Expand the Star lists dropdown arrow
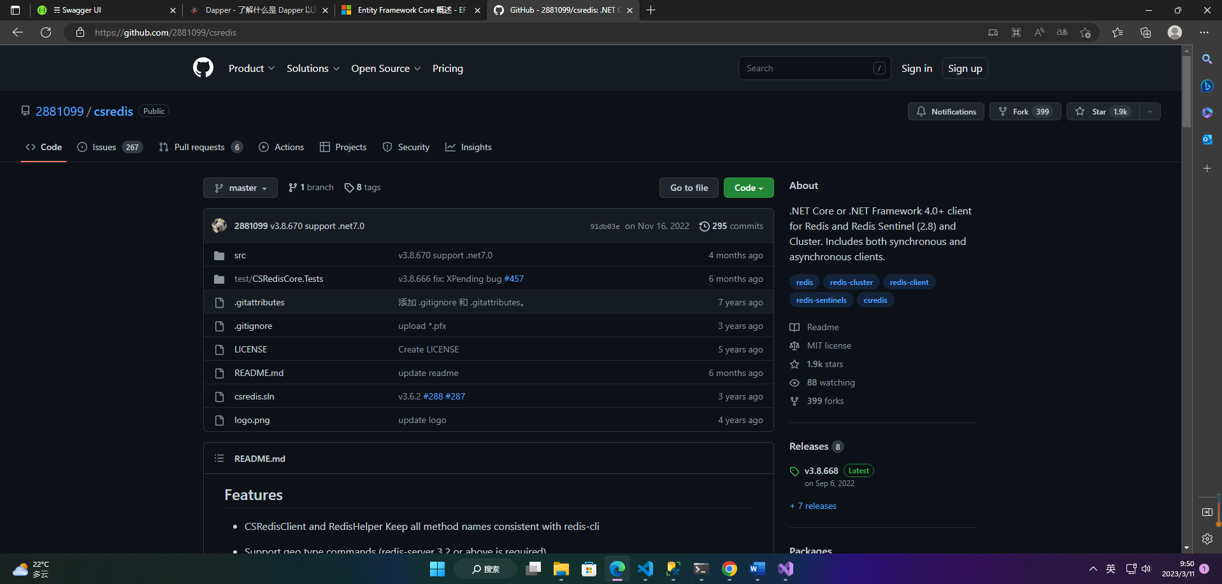The image size is (1222, 584). click(x=1150, y=111)
